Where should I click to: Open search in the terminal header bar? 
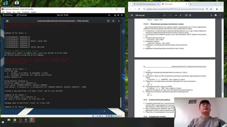point(108,21)
